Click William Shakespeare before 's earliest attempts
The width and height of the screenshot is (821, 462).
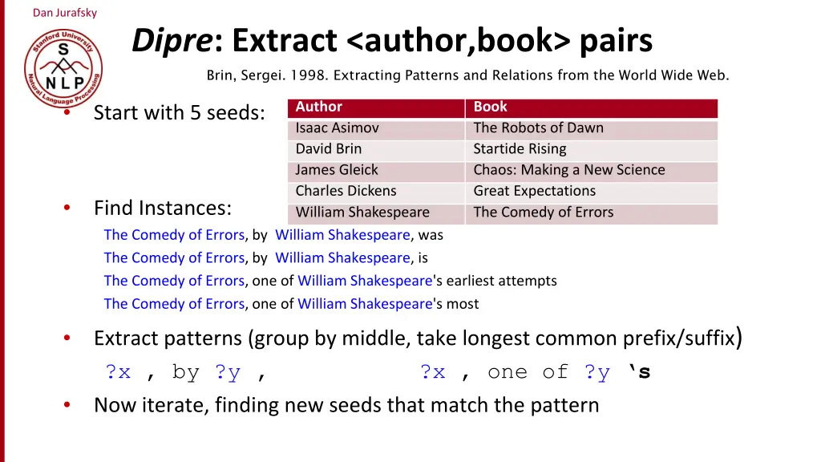coord(365,281)
